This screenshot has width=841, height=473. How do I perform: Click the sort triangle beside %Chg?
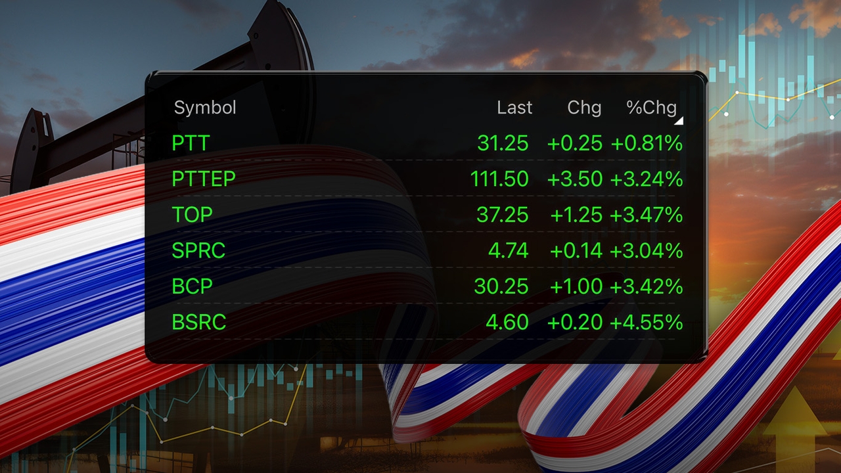tap(679, 121)
